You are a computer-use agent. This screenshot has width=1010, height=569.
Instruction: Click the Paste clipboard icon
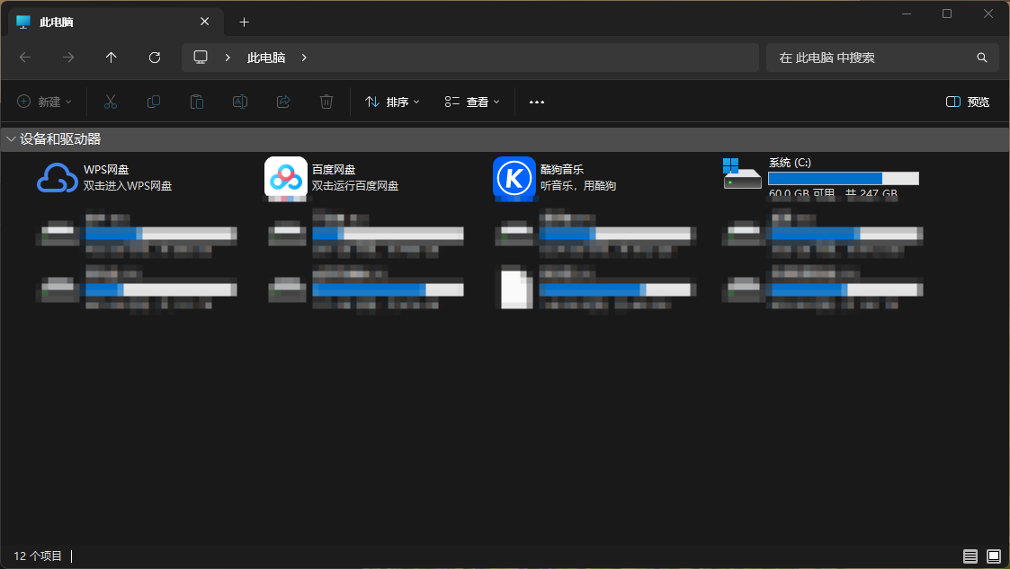(x=197, y=102)
